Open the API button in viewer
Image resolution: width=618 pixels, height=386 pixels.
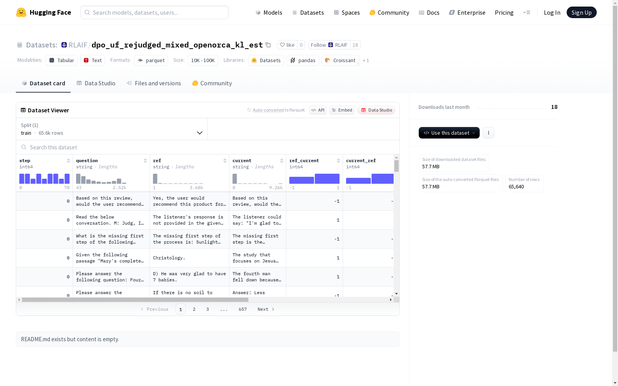[318, 110]
